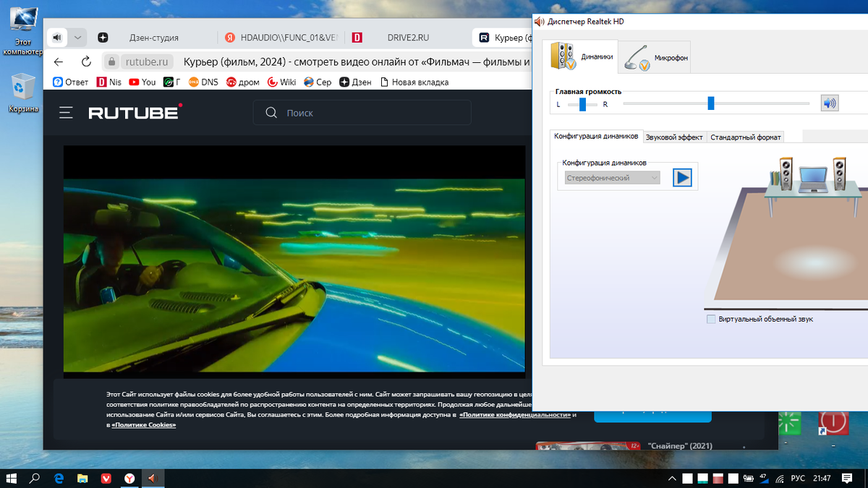Open Этот компьютер desktop icon
The width and height of the screenshot is (868, 488).
22,30
